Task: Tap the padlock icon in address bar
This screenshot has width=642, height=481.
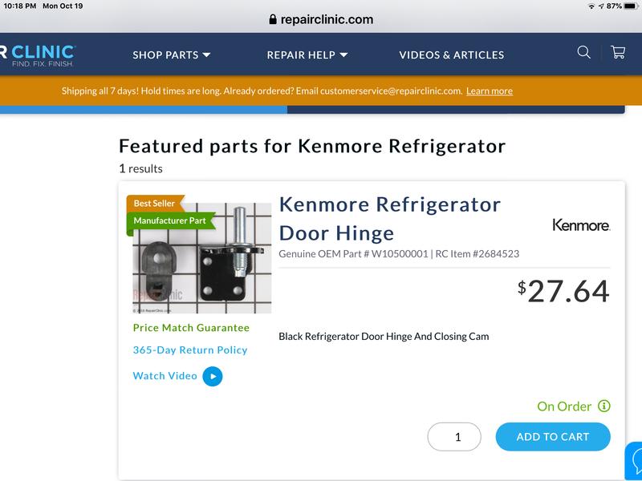Action: [274, 19]
